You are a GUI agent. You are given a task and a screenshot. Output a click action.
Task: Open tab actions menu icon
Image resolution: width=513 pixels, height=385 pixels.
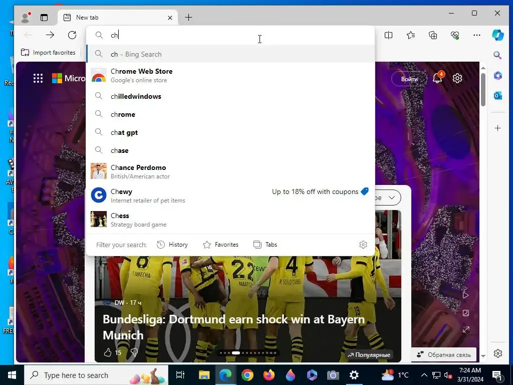[x=44, y=18]
